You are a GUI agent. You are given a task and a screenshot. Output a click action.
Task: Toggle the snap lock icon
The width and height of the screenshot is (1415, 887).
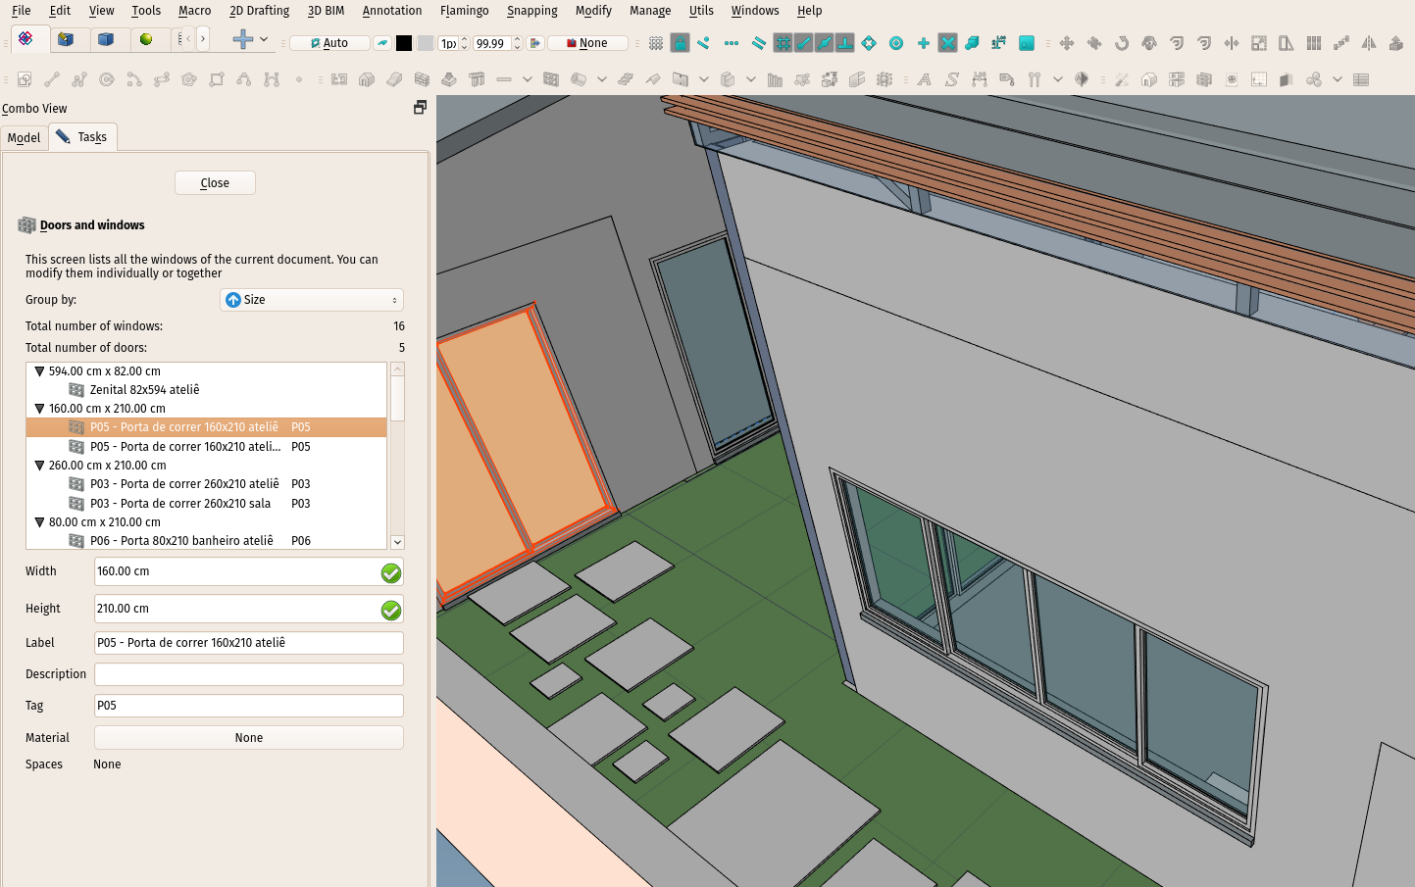(680, 43)
